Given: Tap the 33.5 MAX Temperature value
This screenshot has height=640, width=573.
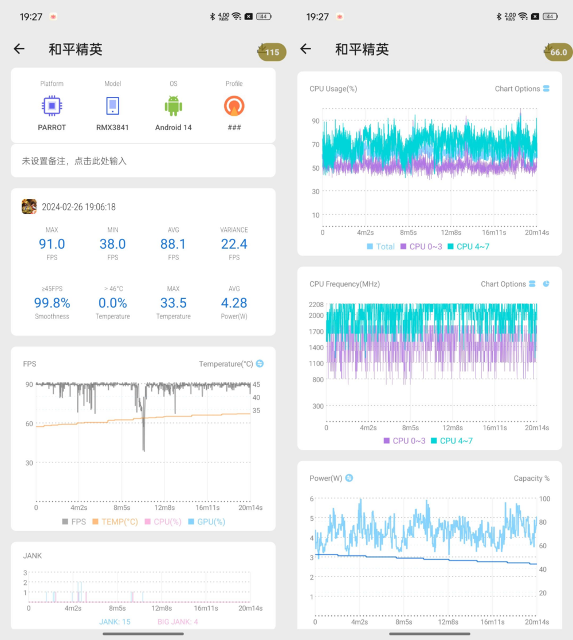Looking at the screenshot, I should (173, 303).
